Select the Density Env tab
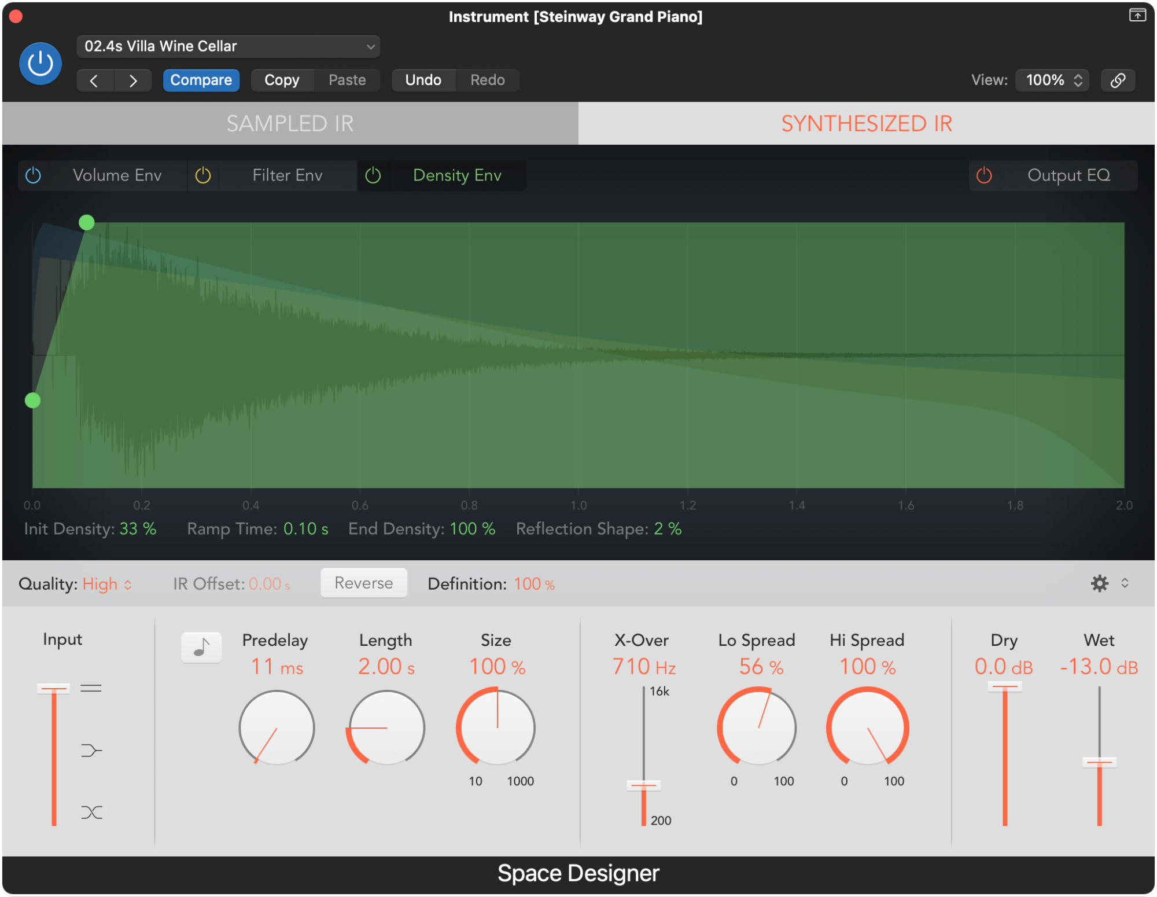 coord(457,175)
